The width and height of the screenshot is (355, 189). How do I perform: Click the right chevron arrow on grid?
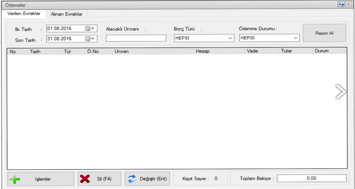[340, 92]
